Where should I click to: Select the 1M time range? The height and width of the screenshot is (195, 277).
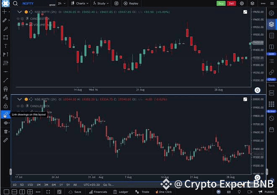(39, 185)
